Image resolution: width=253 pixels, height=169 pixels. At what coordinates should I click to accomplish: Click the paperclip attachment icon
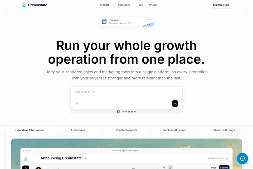pyautogui.click(x=77, y=104)
